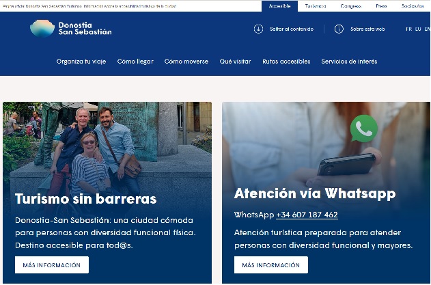Screen dimensions: 431x285
Task: Click the text 'personas con diversidad funcional y mayores.'
Action: [323, 245]
